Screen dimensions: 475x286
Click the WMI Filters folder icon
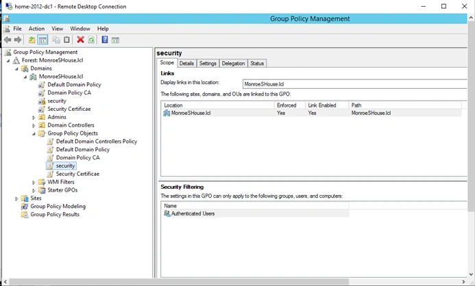click(42, 182)
